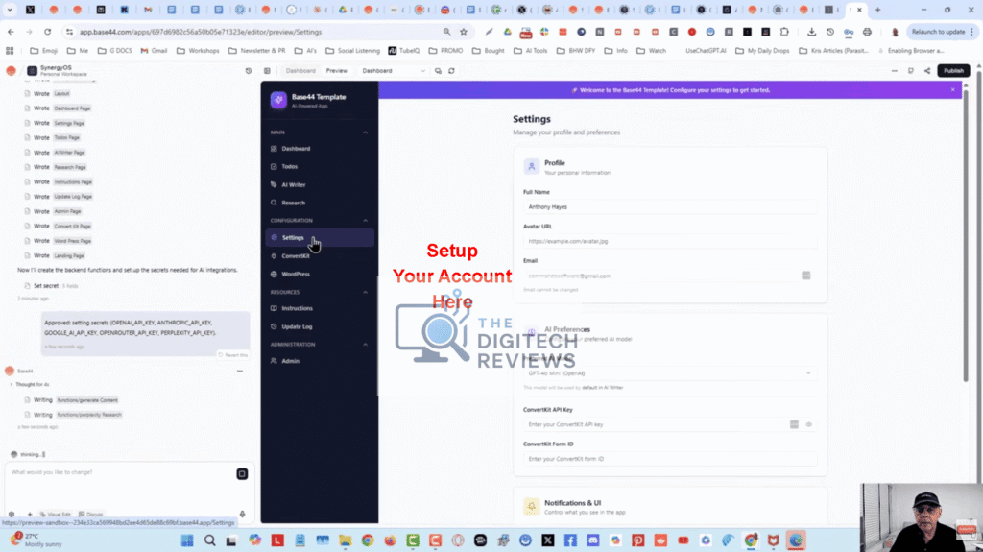Viewport: 983px width, 552px height.
Task: Collapse the MAIN sidebar section
Action: tap(366, 132)
